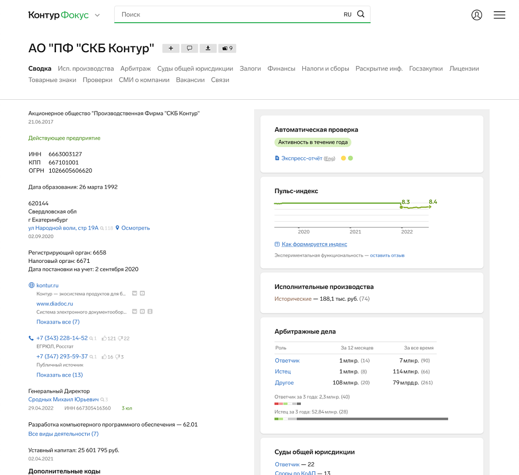Open the folder icon with count 9

click(x=227, y=48)
